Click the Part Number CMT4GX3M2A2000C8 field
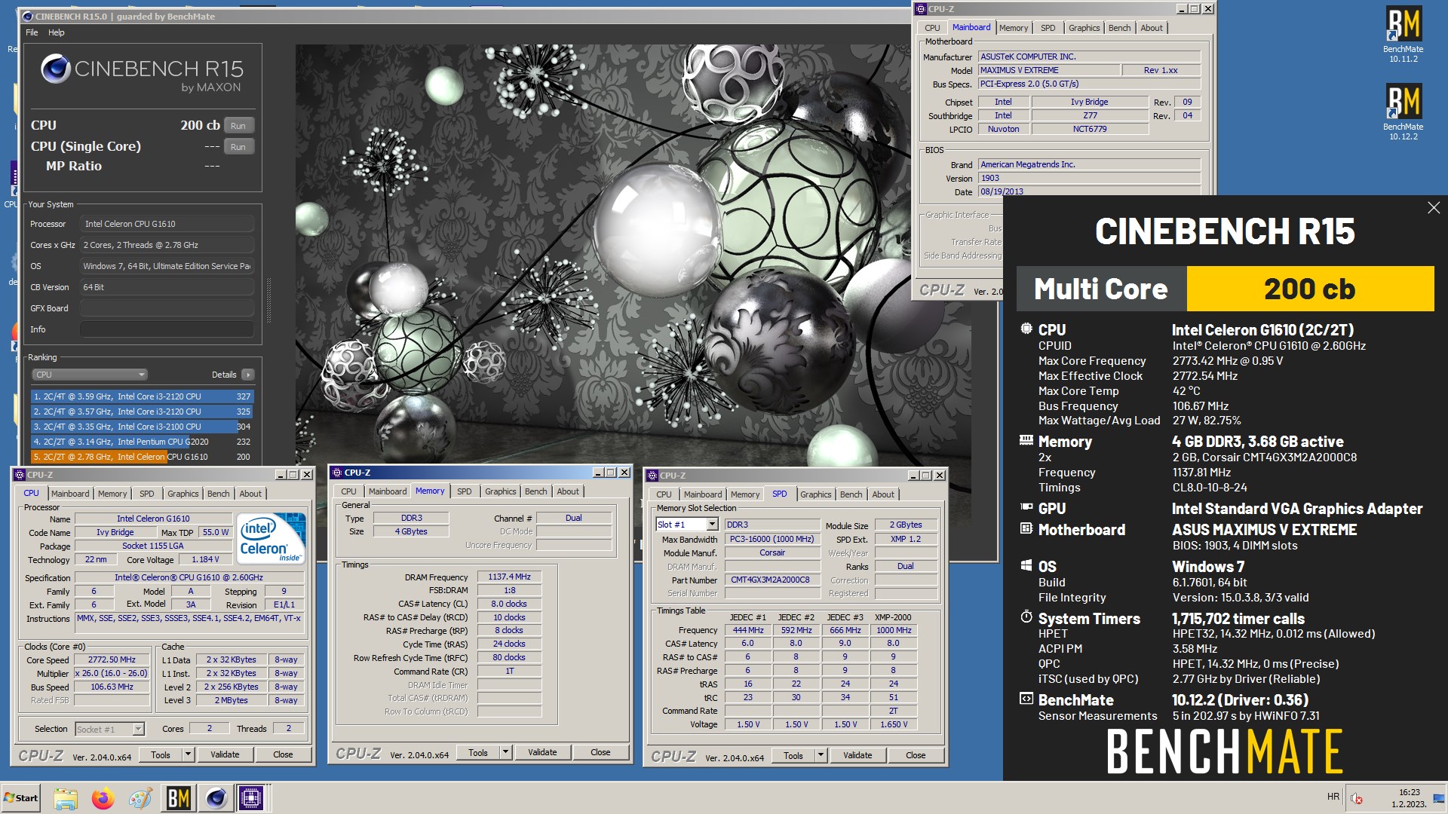Viewport: 1448px width, 814px height. coord(772,580)
